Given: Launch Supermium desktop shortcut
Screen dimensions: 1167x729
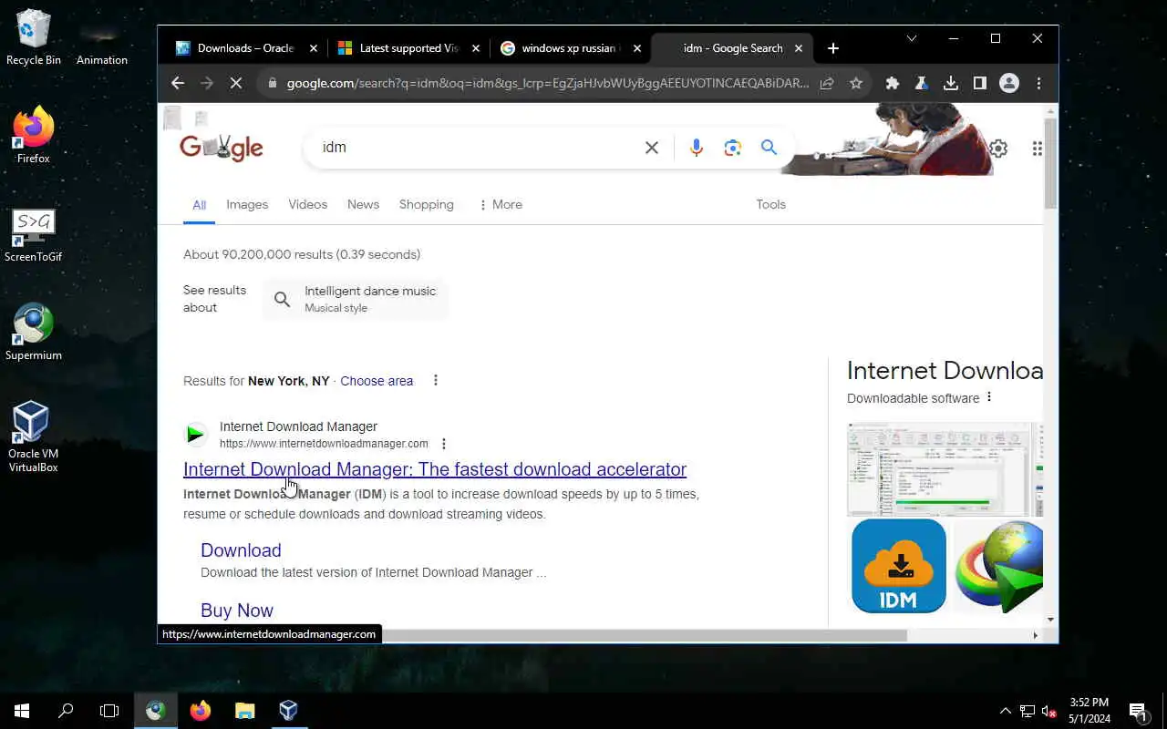Looking at the screenshot, I should tap(34, 333).
